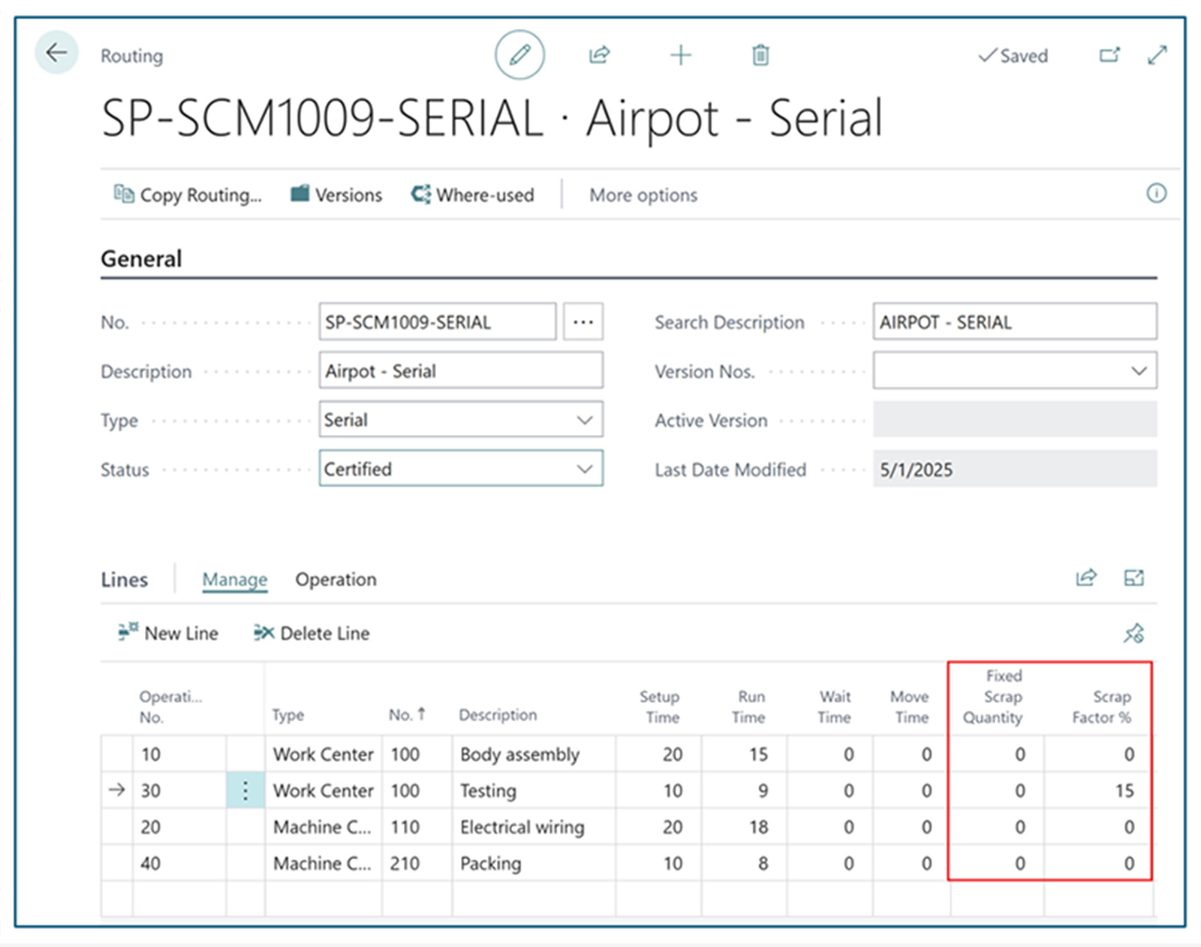Screen dimensions: 1201x947
Task: Open More options in the action bar
Action: (x=643, y=195)
